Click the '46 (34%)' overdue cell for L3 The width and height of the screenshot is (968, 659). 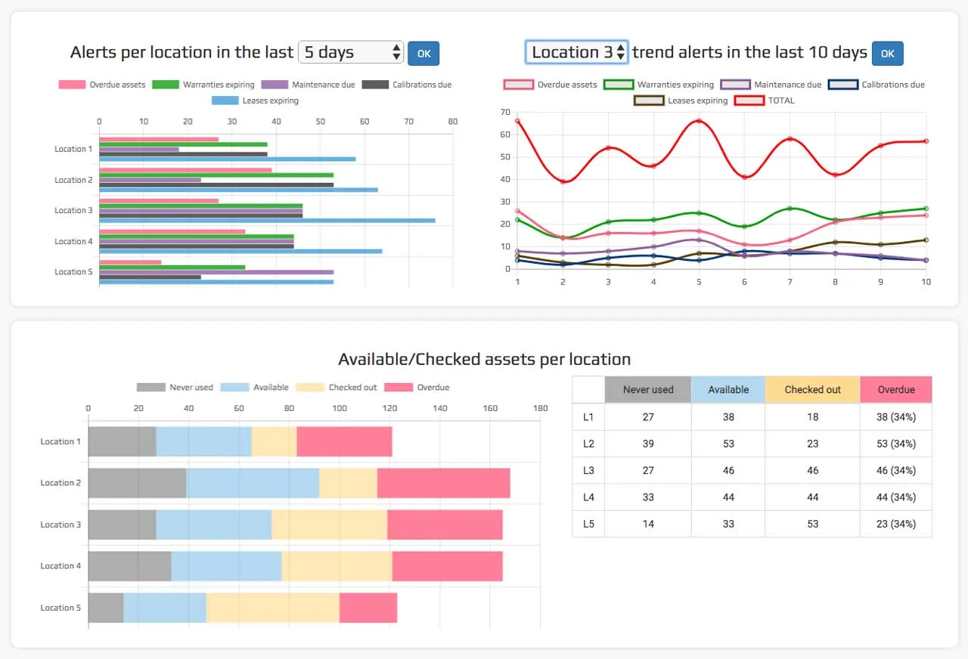tap(896, 471)
